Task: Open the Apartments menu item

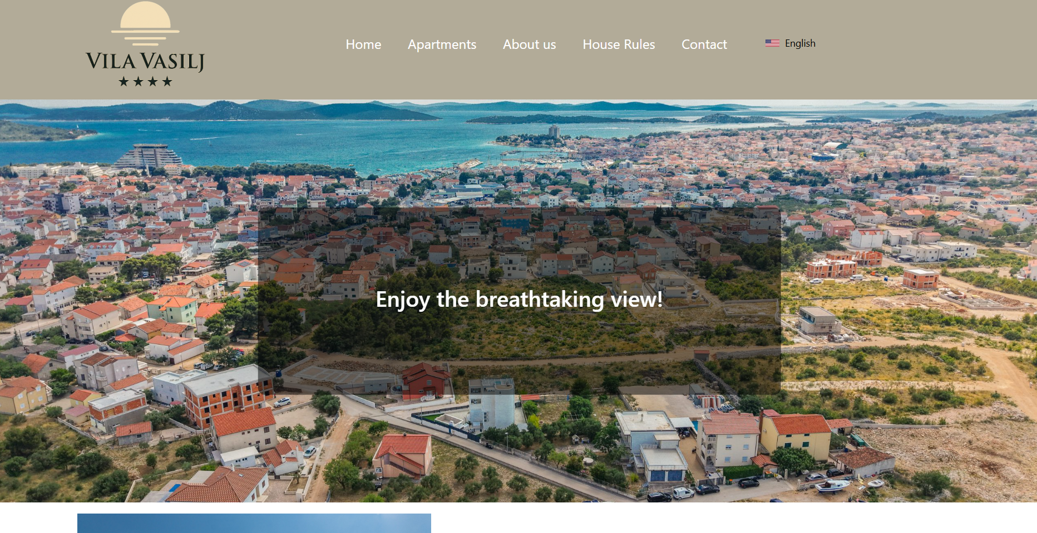Action: click(x=442, y=44)
